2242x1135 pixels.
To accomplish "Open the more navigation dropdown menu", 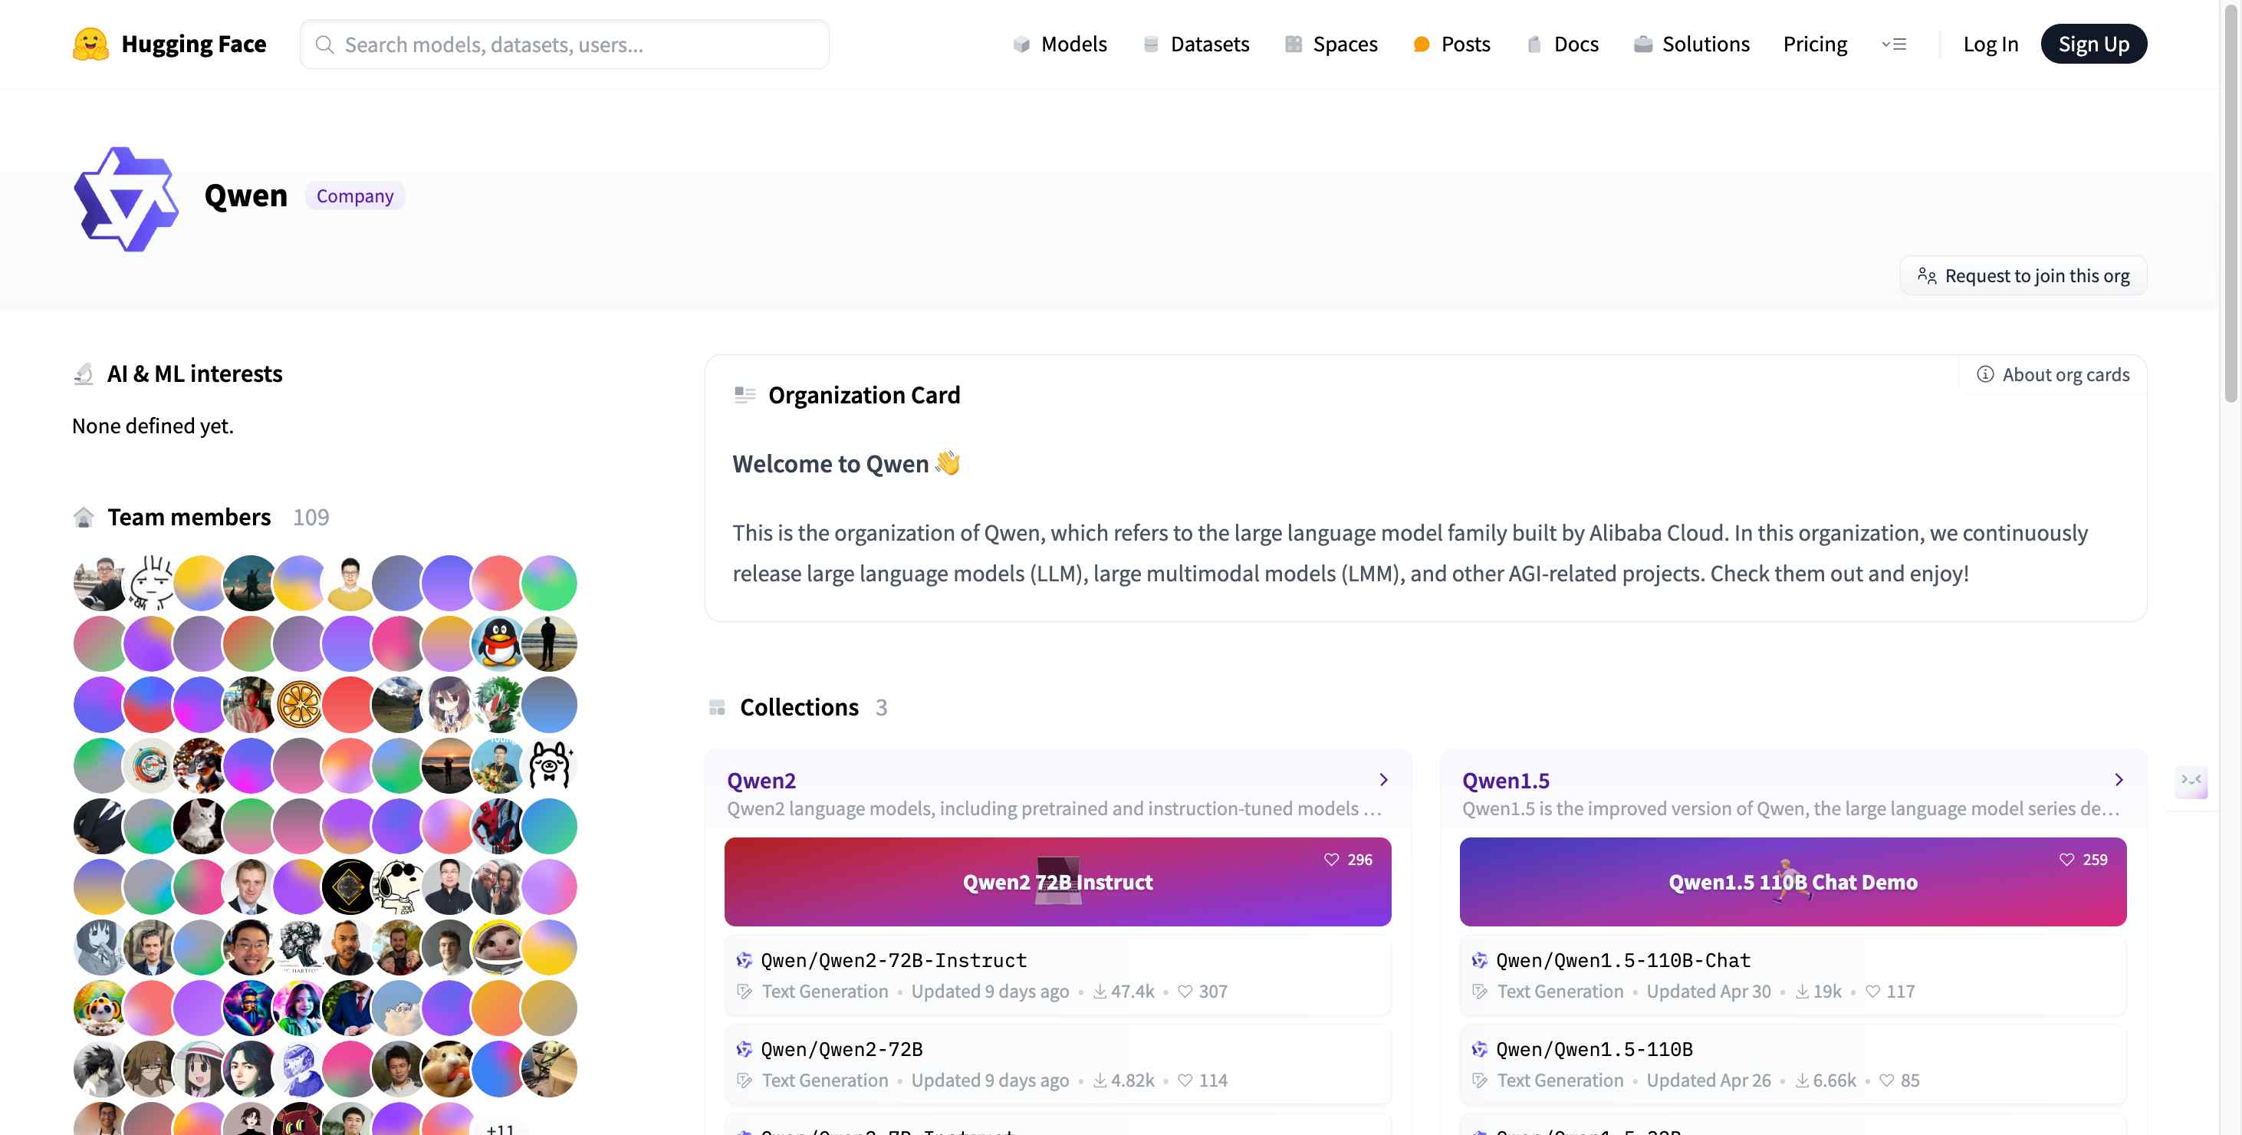I will (x=1894, y=44).
